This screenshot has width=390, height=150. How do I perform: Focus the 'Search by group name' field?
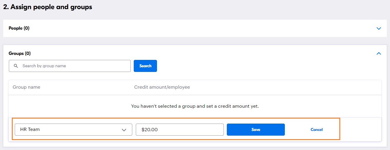click(74, 66)
